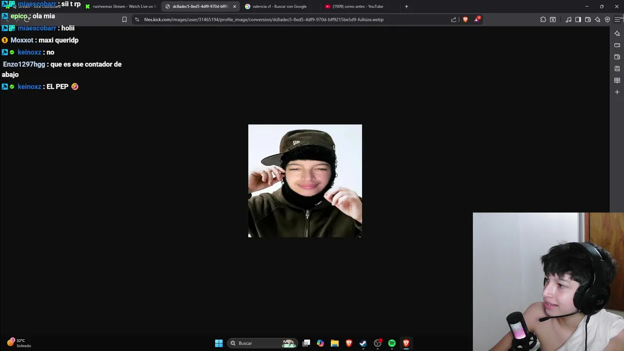
Task: Open OBS Studio from the taskbar
Action: (x=377, y=343)
